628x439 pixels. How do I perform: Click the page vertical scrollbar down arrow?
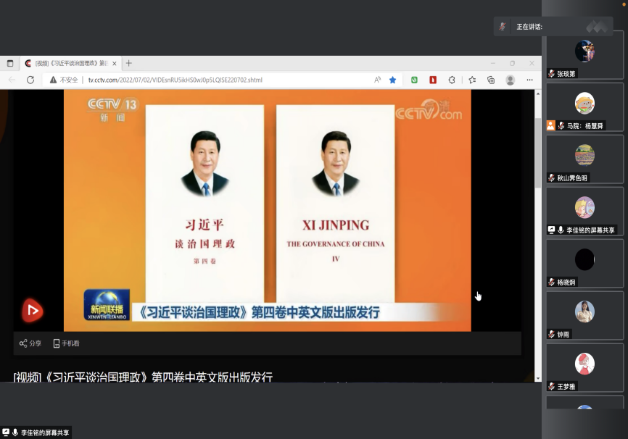537,377
